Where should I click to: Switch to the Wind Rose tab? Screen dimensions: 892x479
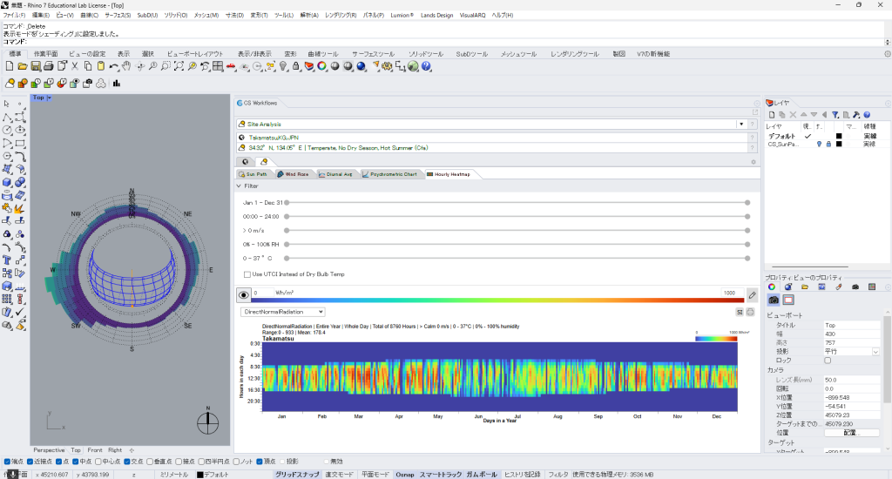[x=293, y=174]
